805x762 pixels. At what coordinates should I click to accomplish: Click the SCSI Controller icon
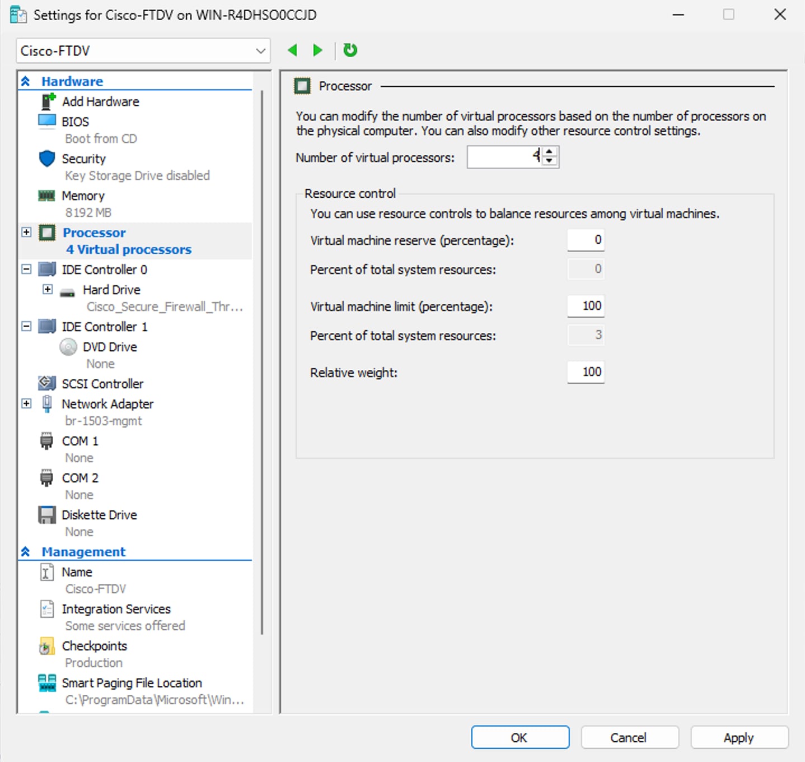coord(47,383)
